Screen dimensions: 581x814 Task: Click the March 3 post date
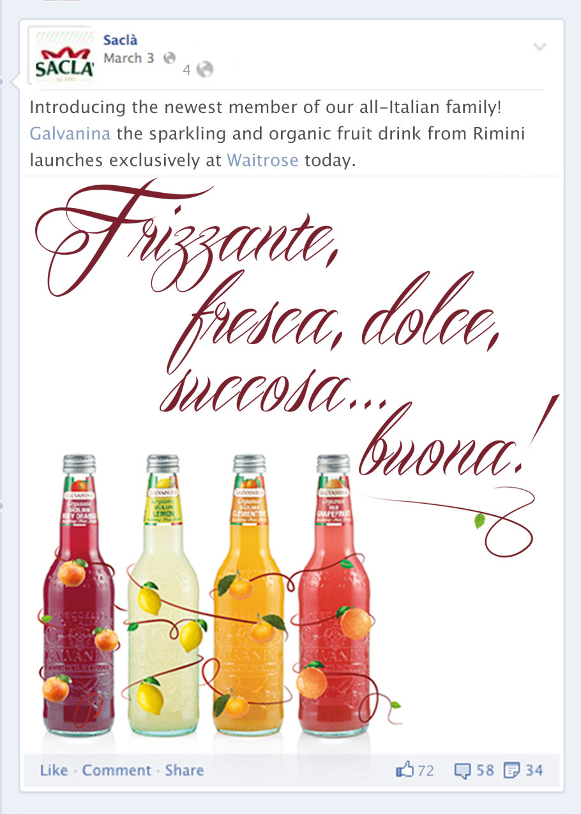coord(129,58)
